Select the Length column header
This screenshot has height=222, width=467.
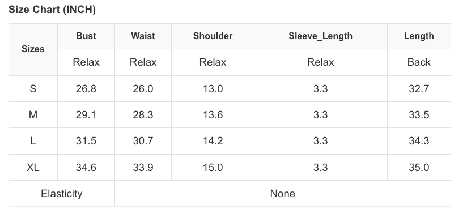pyautogui.click(x=419, y=36)
